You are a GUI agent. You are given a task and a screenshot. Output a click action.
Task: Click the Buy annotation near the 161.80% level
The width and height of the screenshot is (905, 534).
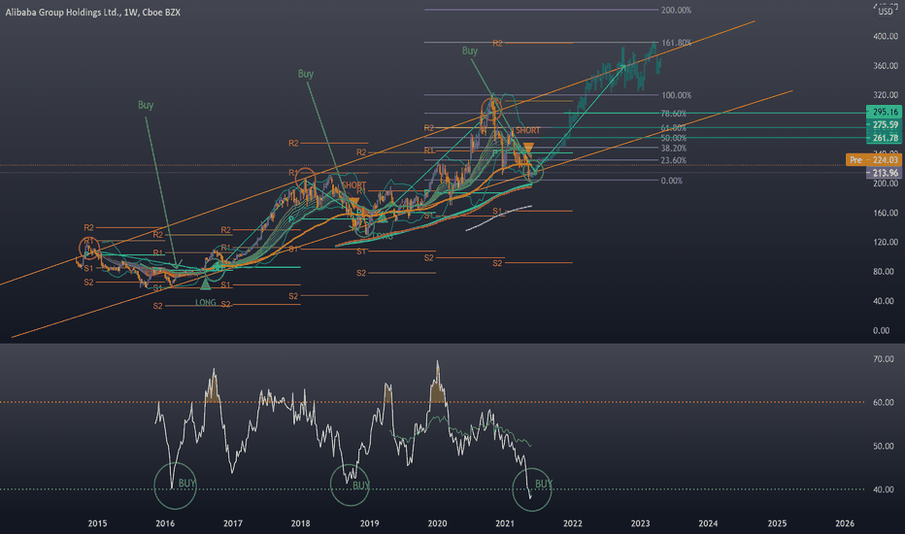[470, 50]
